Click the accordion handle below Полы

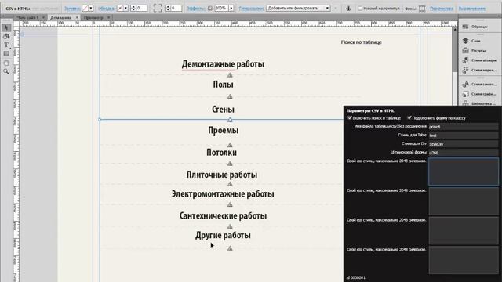230,96
